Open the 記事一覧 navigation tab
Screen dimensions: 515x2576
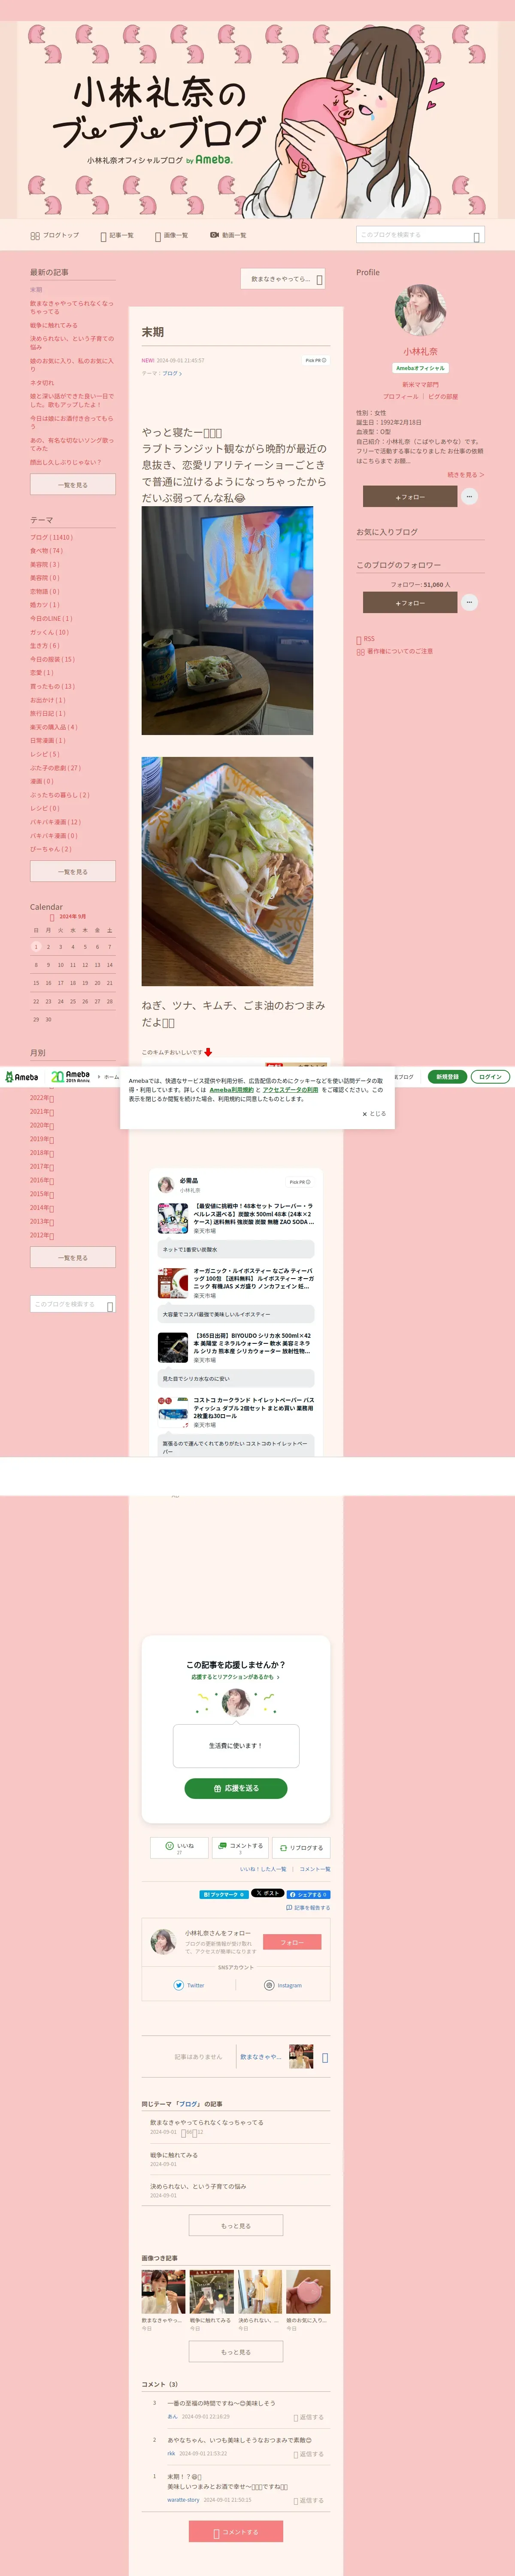[x=117, y=235]
